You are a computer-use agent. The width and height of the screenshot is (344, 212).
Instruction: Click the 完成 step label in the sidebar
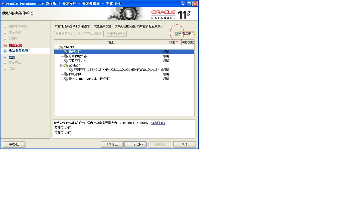[12, 69]
